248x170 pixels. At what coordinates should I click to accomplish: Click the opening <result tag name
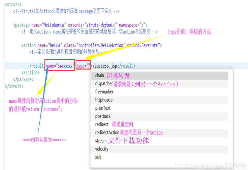[36, 66]
